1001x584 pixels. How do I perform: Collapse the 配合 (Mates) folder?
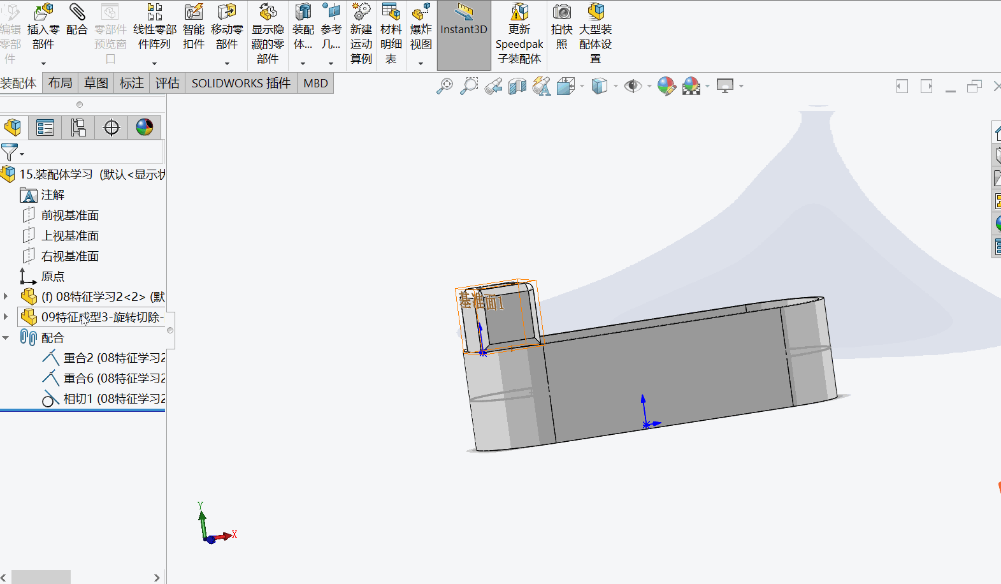point(6,337)
